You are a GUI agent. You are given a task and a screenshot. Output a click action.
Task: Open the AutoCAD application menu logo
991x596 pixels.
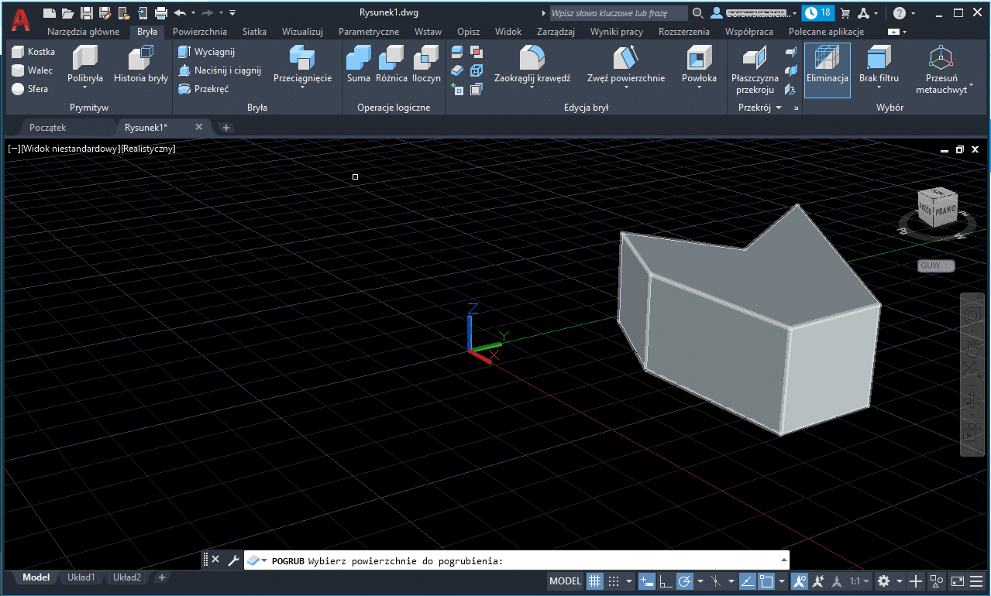(x=21, y=19)
